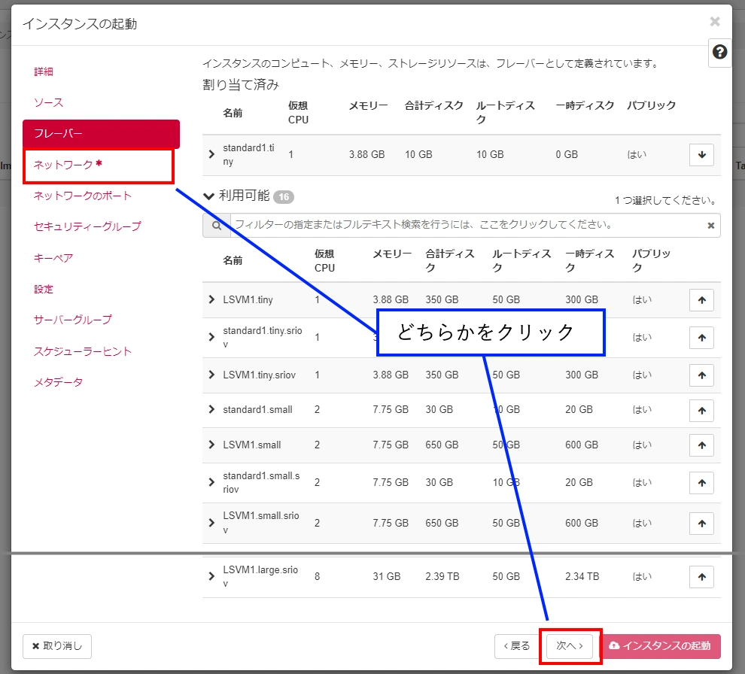Go back with the 戻る button

point(516,646)
